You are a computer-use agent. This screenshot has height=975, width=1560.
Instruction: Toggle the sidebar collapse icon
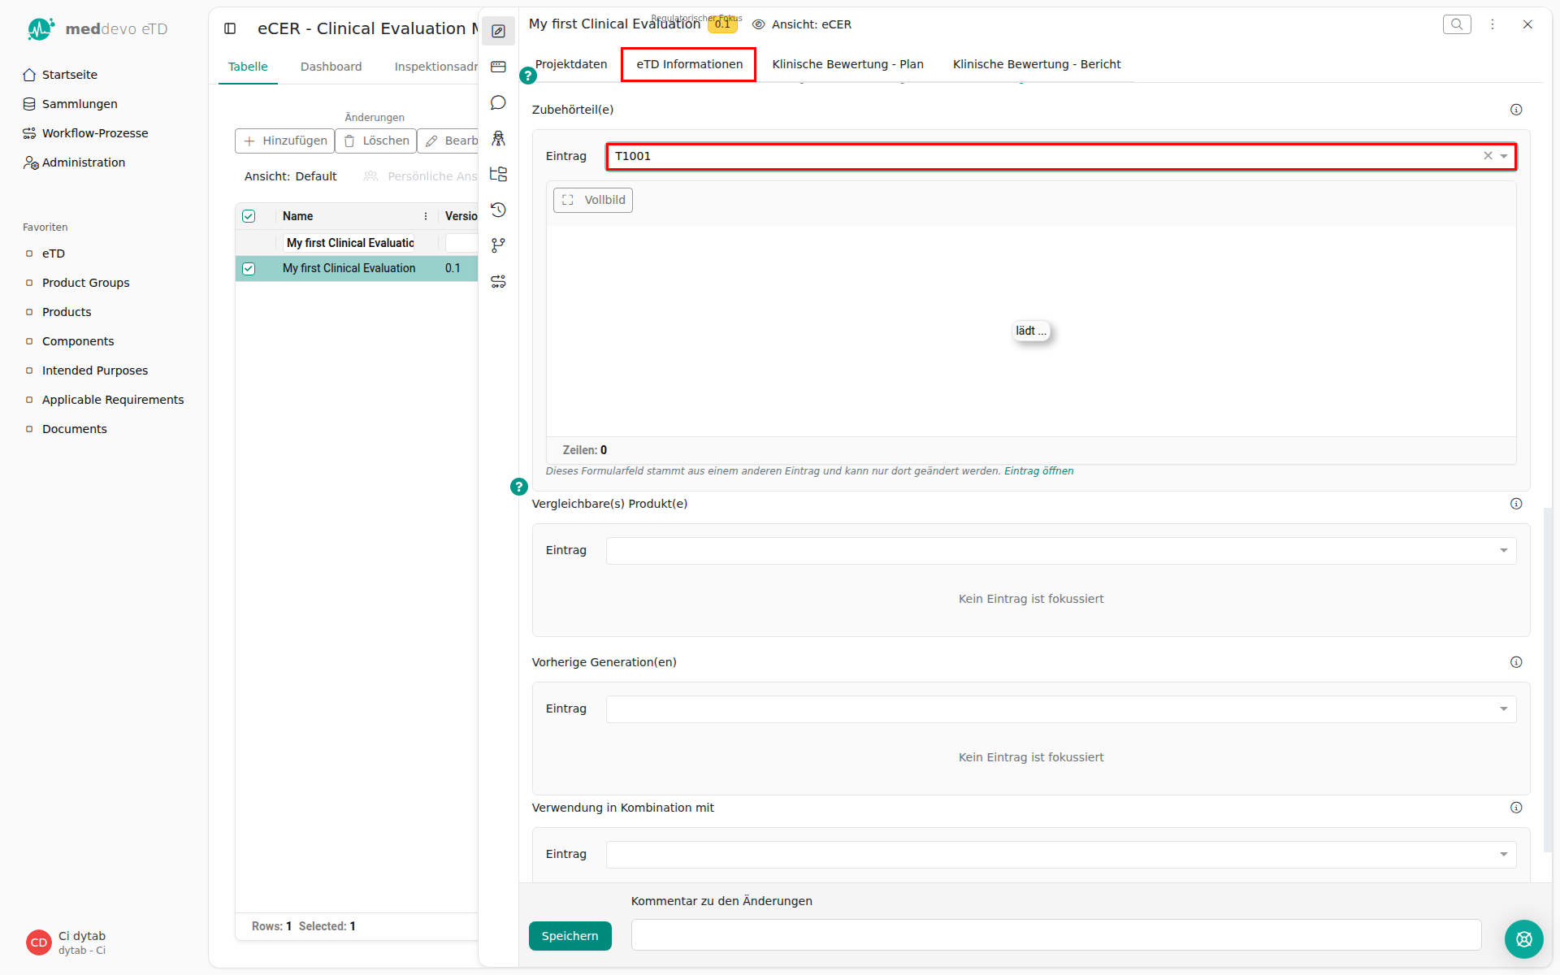(230, 28)
